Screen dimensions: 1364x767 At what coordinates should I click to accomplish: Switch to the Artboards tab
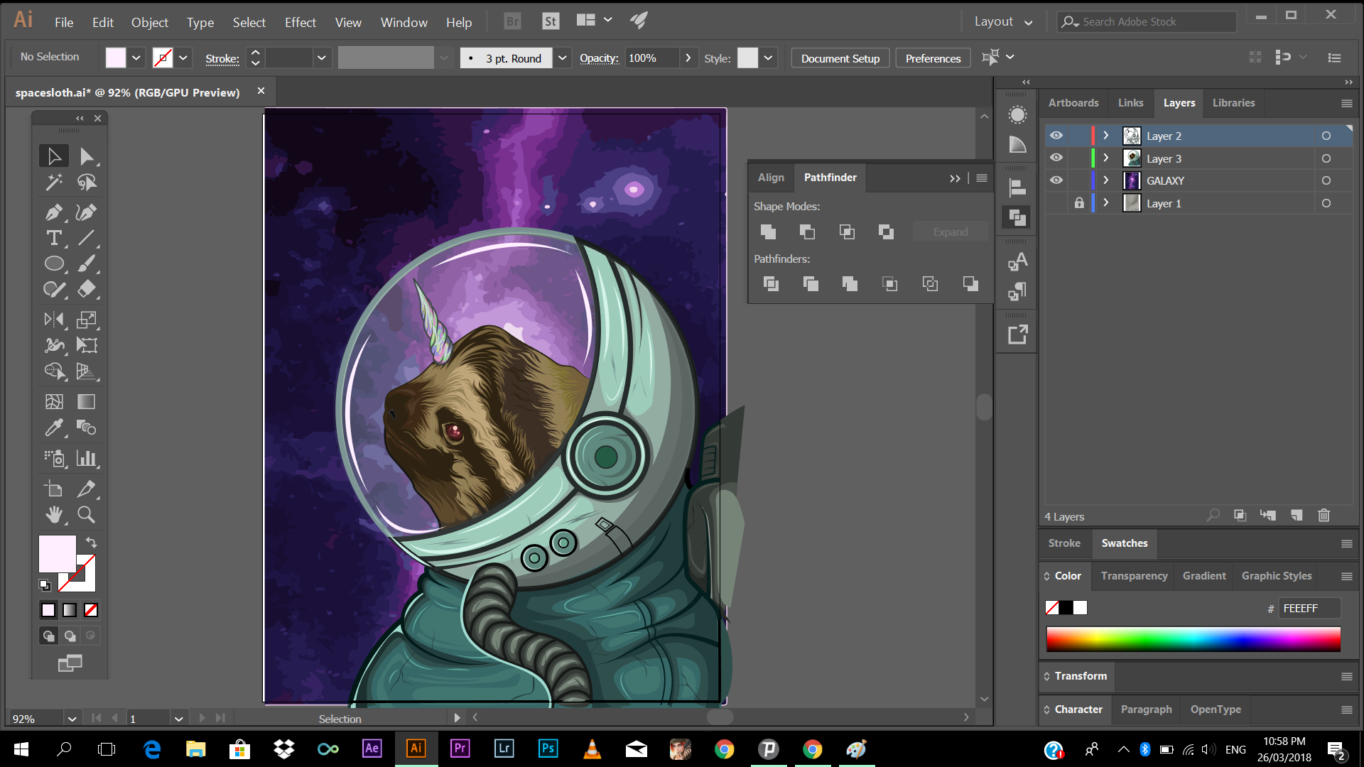(1073, 103)
